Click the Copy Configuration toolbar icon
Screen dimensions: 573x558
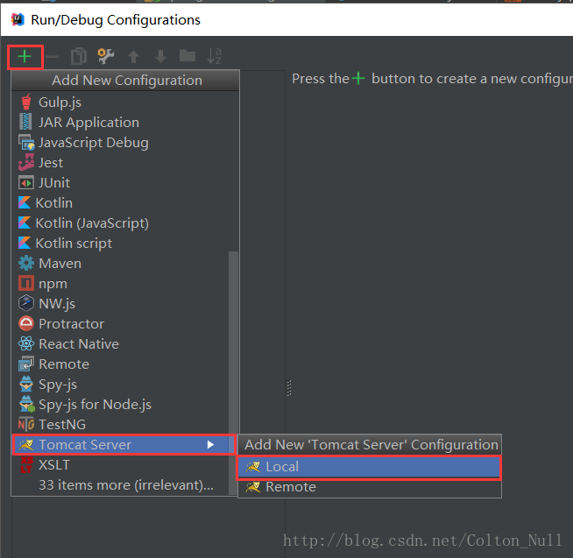point(79,56)
